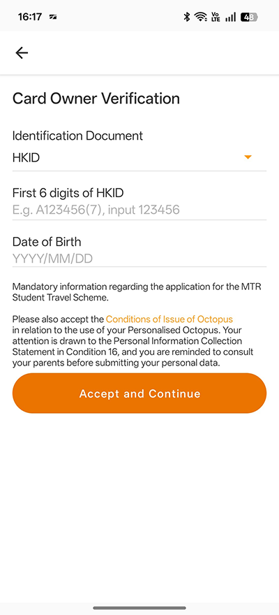Tap the Date of Birth label
Viewport: 279px width, 615px height.
47,242
